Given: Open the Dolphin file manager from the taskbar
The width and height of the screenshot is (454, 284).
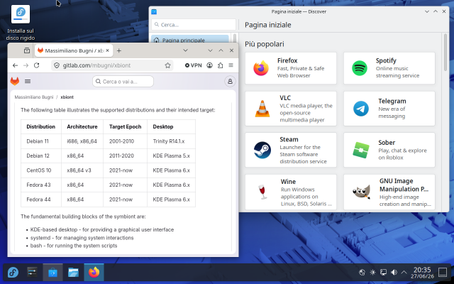Looking at the screenshot, I should (73, 273).
